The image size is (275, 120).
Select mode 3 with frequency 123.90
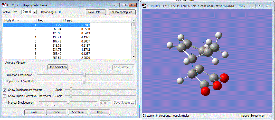pyautogui.click(x=47, y=33)
